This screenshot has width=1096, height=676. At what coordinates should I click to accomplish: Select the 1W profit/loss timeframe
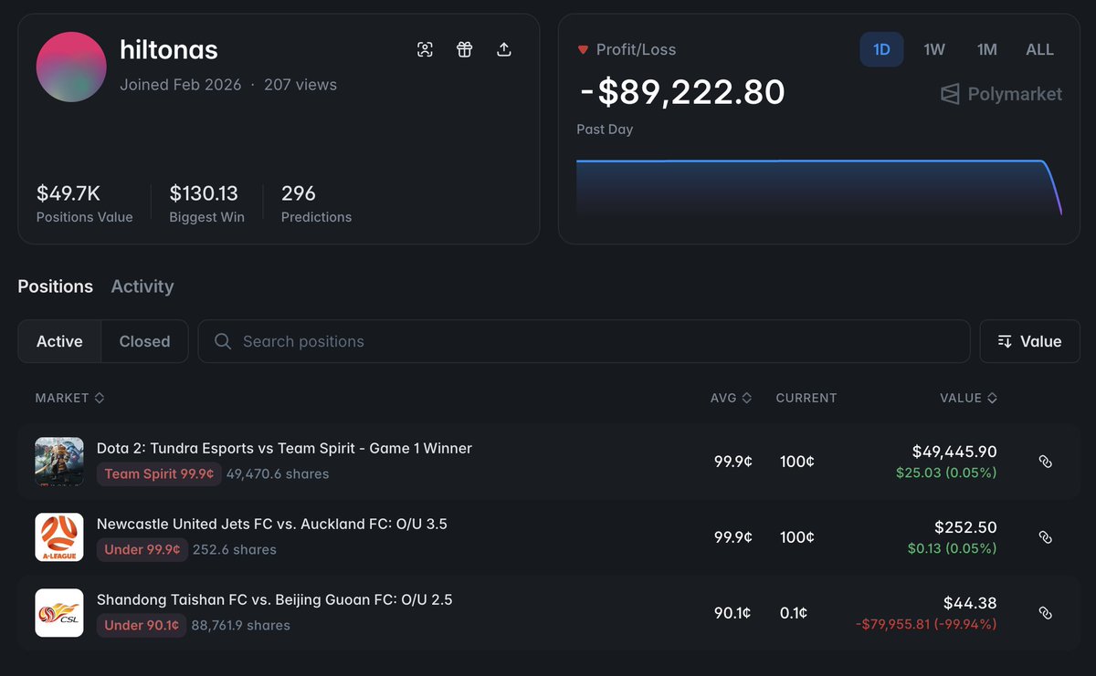pyautogui.click(x=934, y=49)
